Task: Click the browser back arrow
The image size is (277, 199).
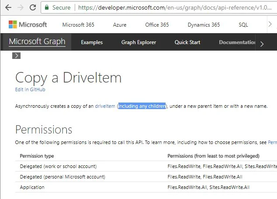Action: coord(7,8)
